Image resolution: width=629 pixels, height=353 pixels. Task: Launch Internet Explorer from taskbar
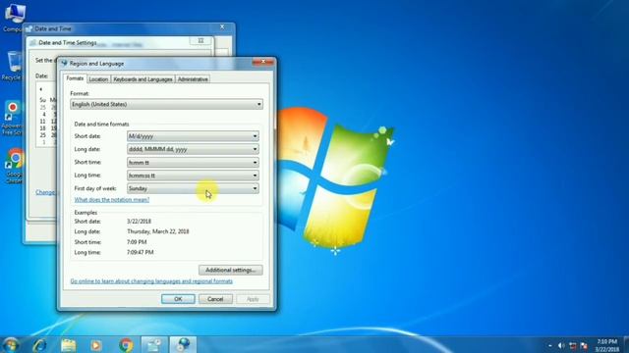39,345
